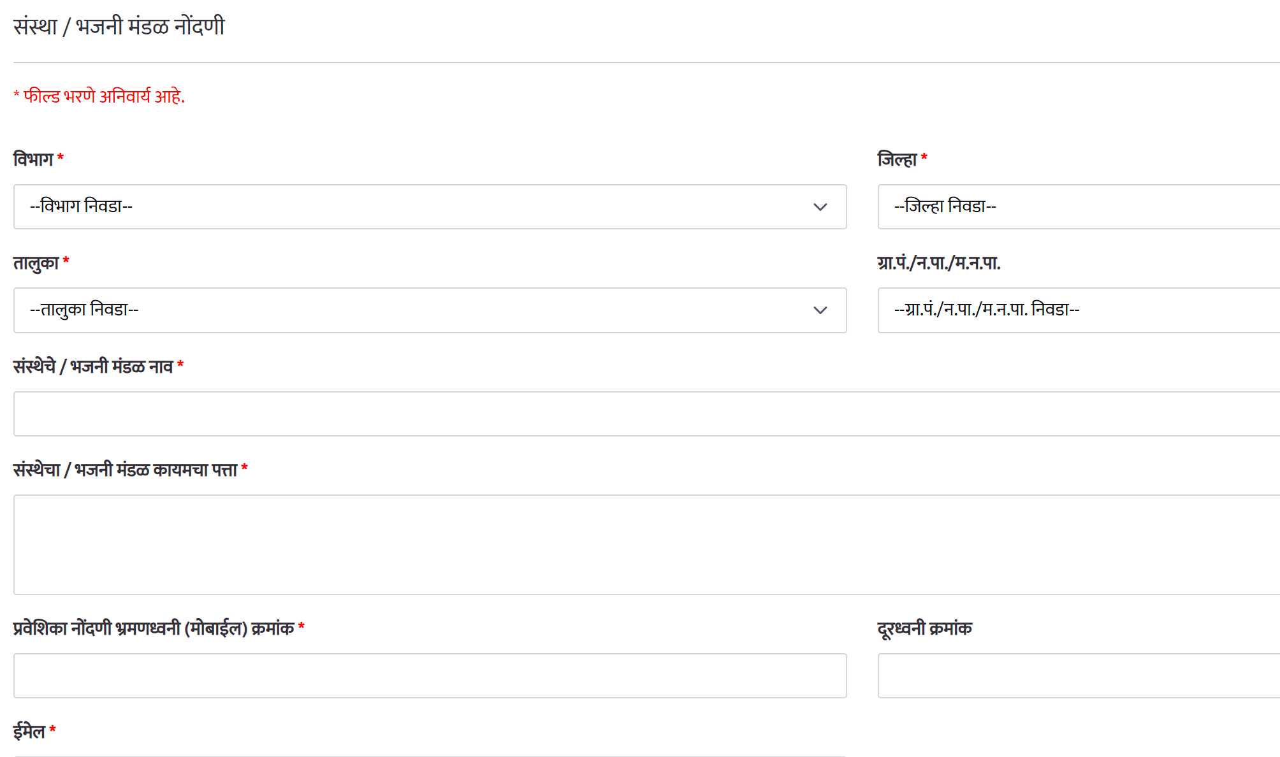
Task: Click the ग्रा.पं./न.पा./म.न.पा. field label
Action: tap(939, 263)
